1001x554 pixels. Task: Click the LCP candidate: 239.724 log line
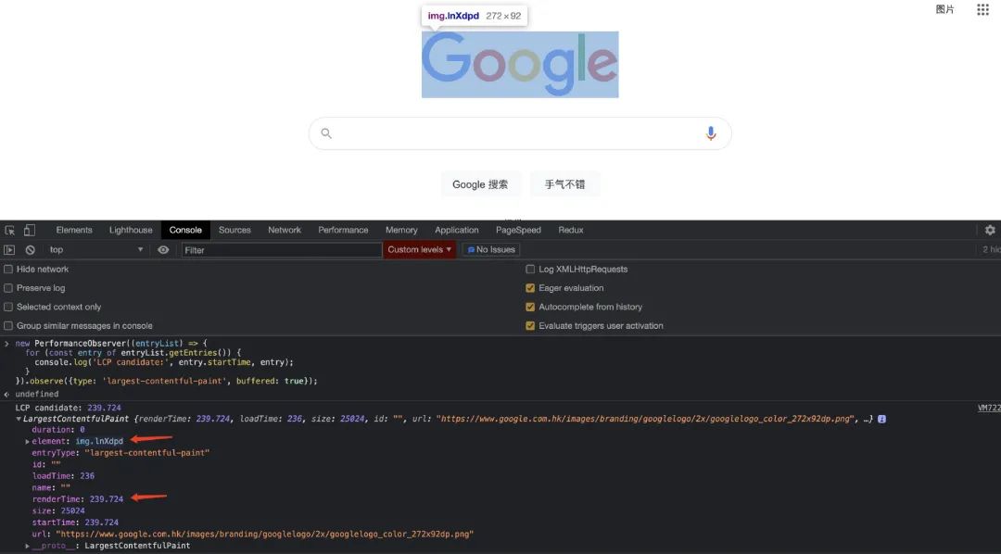point(69,408)
